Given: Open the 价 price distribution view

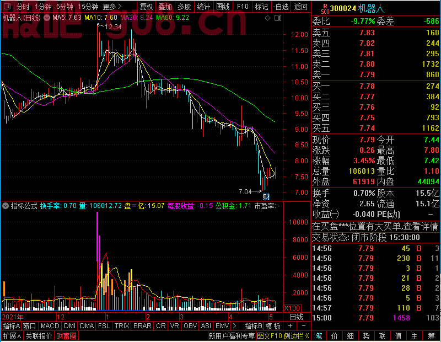Looking at the screenshot, I should click(x=335, y=335).
